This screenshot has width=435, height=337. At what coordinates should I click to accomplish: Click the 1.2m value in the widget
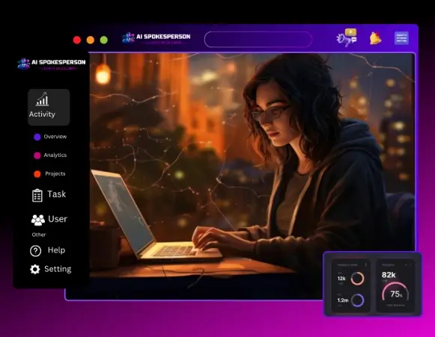click(x=343, y=300)
